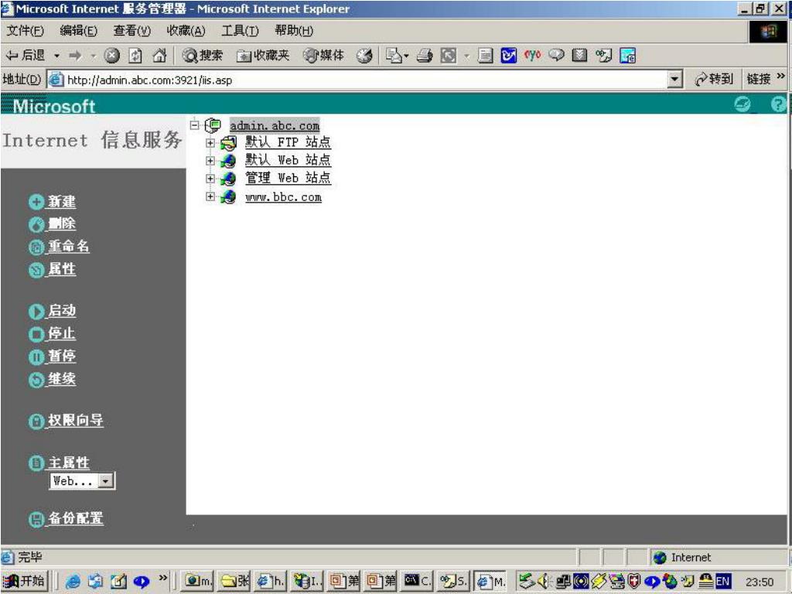Click the Refresh icon in IE toolbar
Image resolution: width=792 pixels, height=594 pixels.
135,56
